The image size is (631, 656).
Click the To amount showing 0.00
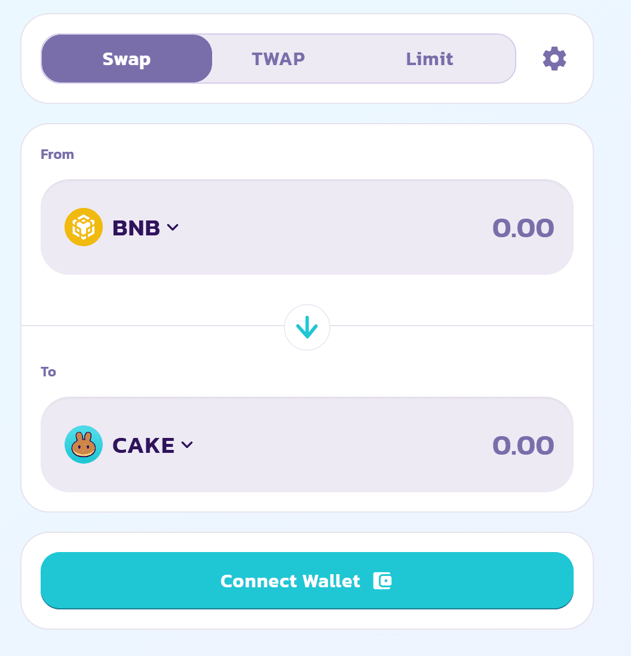coord(523,445)
